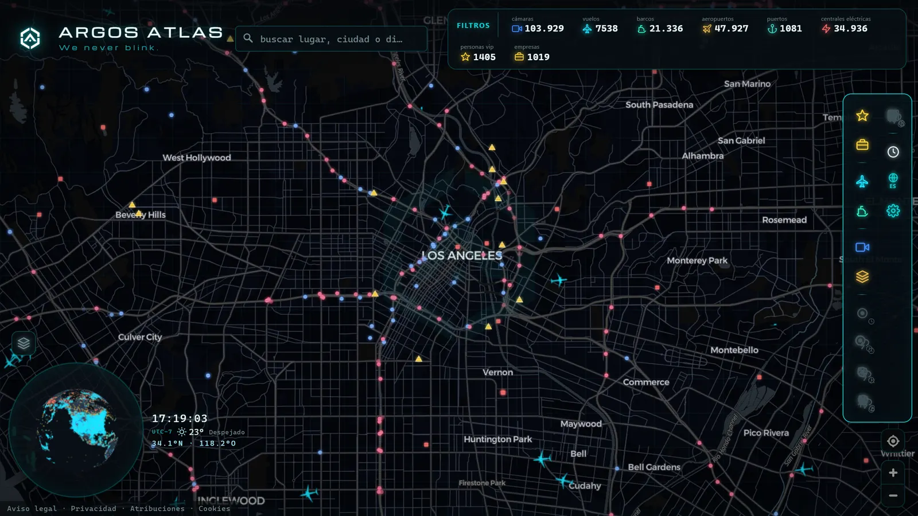Click the '23° Despejado' weather readout
The image size is (918, 516).
pyautogui.click(x=211, y=432)
